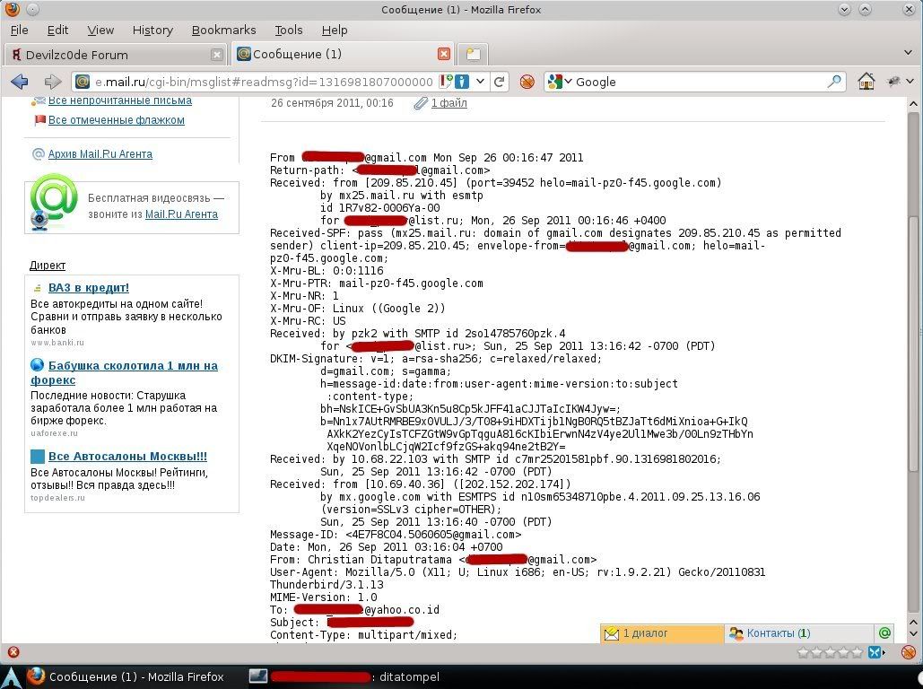This screenshot has height=689, width=923.
Task: Expand the dropdown beside the bug icon
Action: coord(910,82)
